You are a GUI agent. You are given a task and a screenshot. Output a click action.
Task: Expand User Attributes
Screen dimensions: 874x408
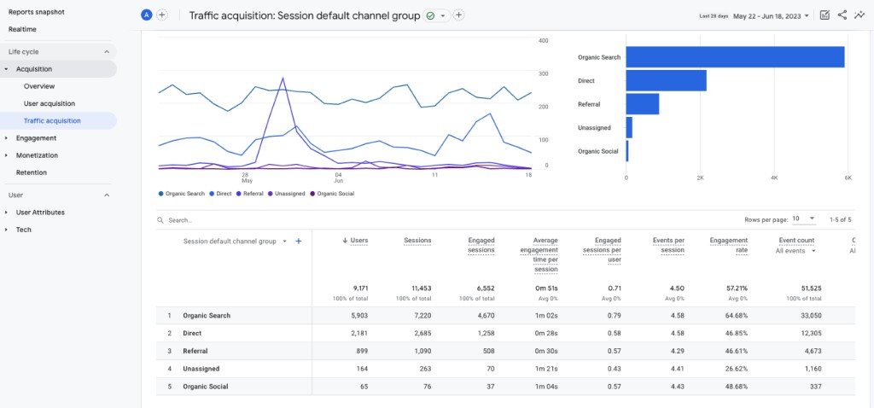[6, 213]
